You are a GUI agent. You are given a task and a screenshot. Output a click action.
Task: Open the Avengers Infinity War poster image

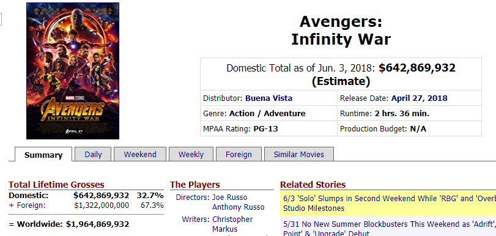point(73,71)
